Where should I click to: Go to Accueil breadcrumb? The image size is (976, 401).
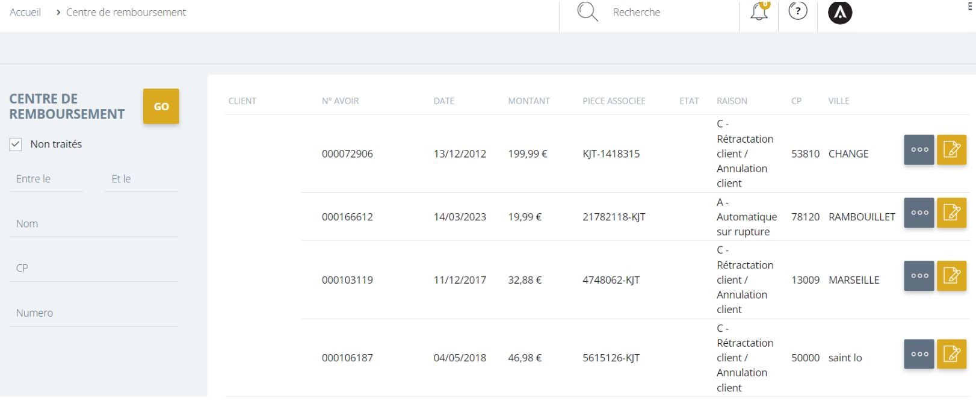[x=25, y=12]
